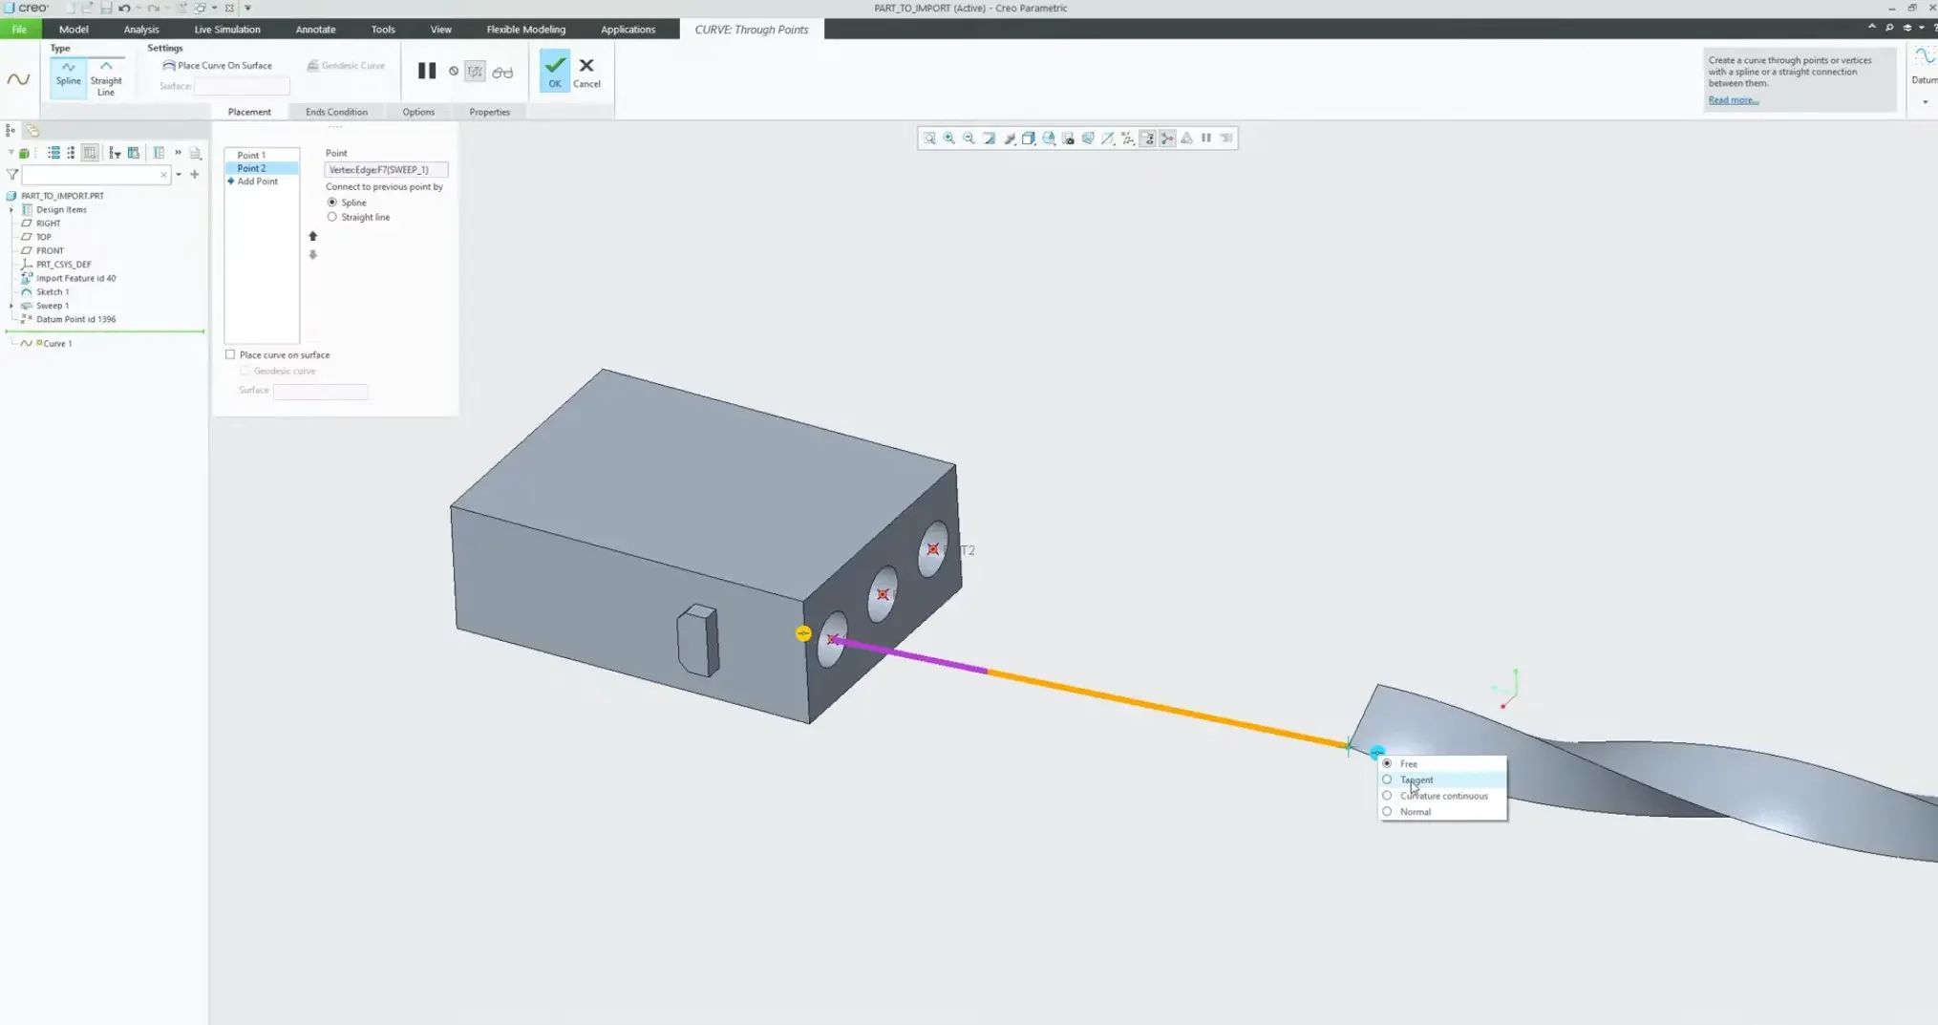Switch to the Ends Condition tab
This screenshot has height=1025, width=1938.
[x=336, y=112]
